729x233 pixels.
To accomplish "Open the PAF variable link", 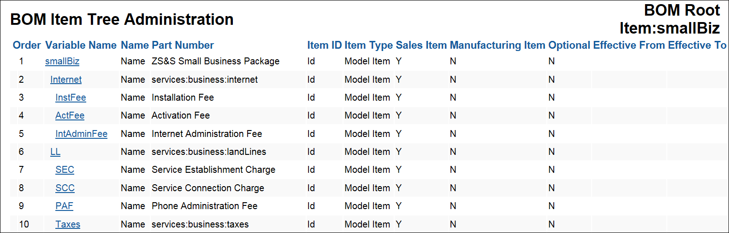I will (64, 206).
